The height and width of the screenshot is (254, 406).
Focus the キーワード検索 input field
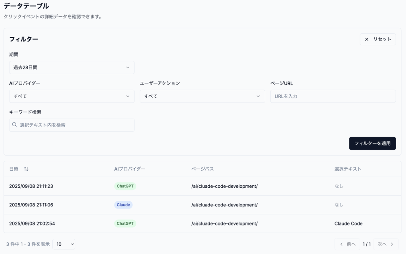pos(72,125)
